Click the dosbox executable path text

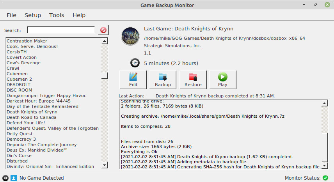coord(224,38)
